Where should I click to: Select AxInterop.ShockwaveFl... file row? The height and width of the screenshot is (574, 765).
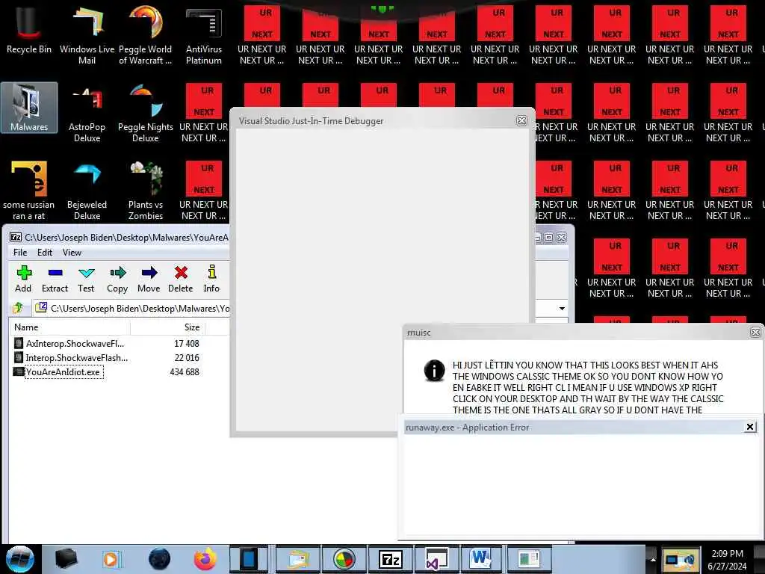pos(69,344)
